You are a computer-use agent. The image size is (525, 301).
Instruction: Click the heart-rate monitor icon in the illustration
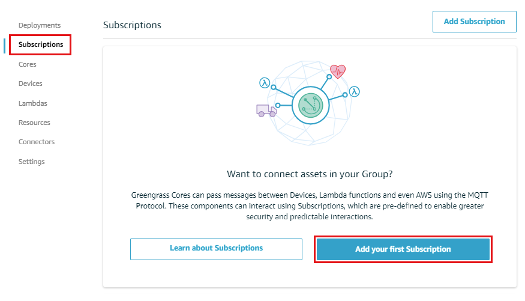click(x=337, y=71)
